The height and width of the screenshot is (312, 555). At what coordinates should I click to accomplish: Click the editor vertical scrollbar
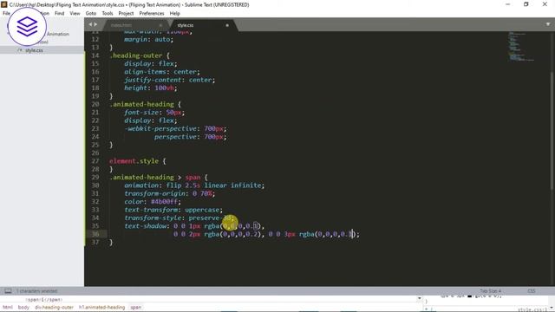pyautogui.click(x=552, y=131)
